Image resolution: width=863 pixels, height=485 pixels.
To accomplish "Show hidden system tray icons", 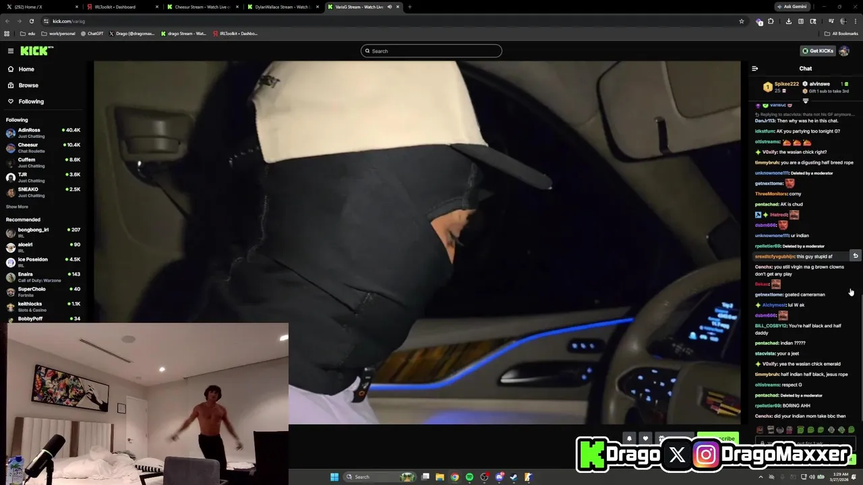I will pyautogui.click(x=761, y=477).
